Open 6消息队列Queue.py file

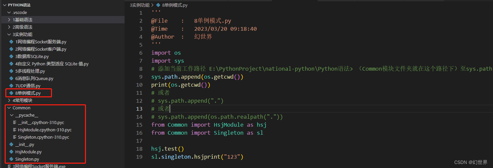[x=34, y=79]
